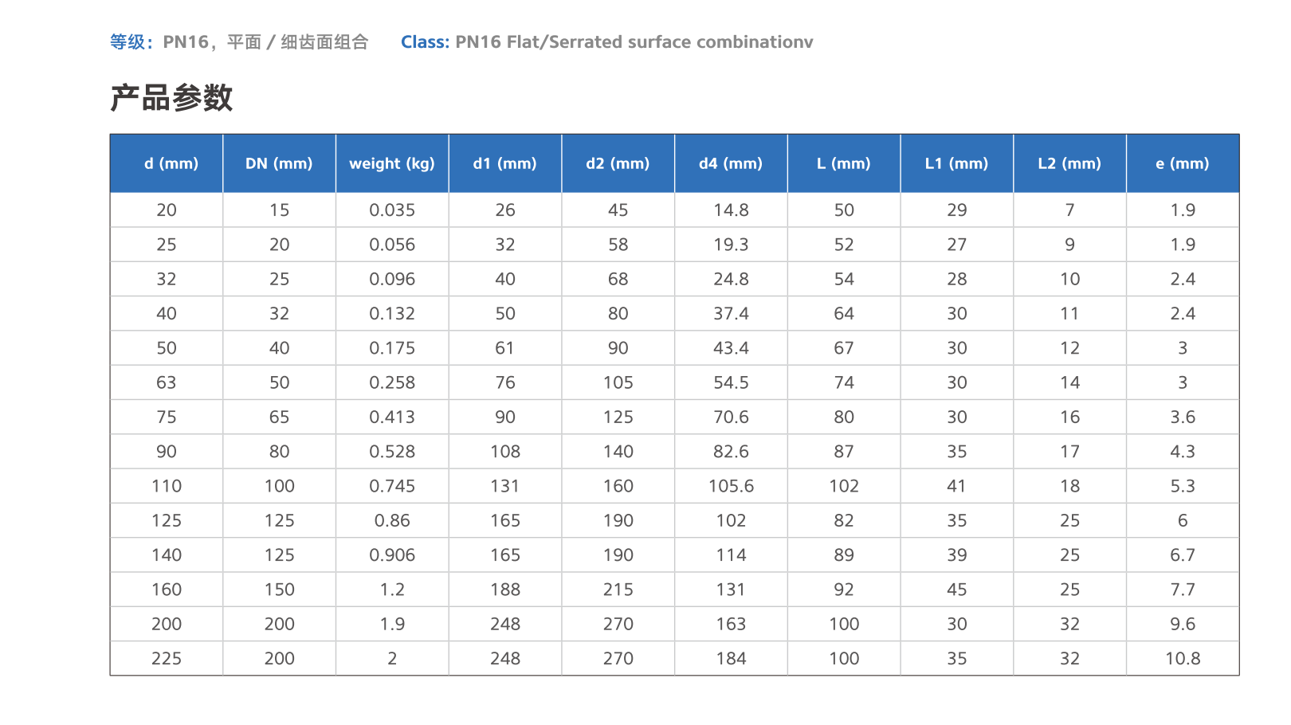
Task: Select the 'd4 (mm)' column header
Action: click(731, 163)
